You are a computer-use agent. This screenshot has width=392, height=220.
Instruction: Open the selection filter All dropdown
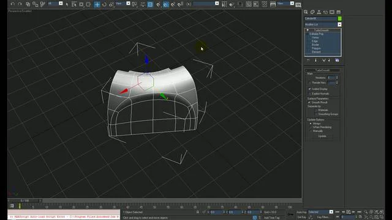tap(55, 4)
